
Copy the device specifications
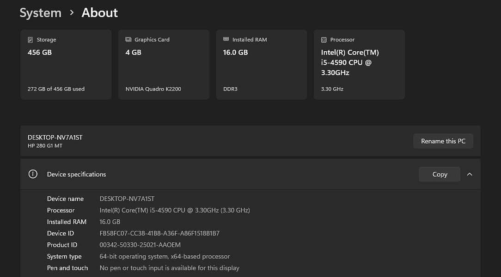click(439, 174)
